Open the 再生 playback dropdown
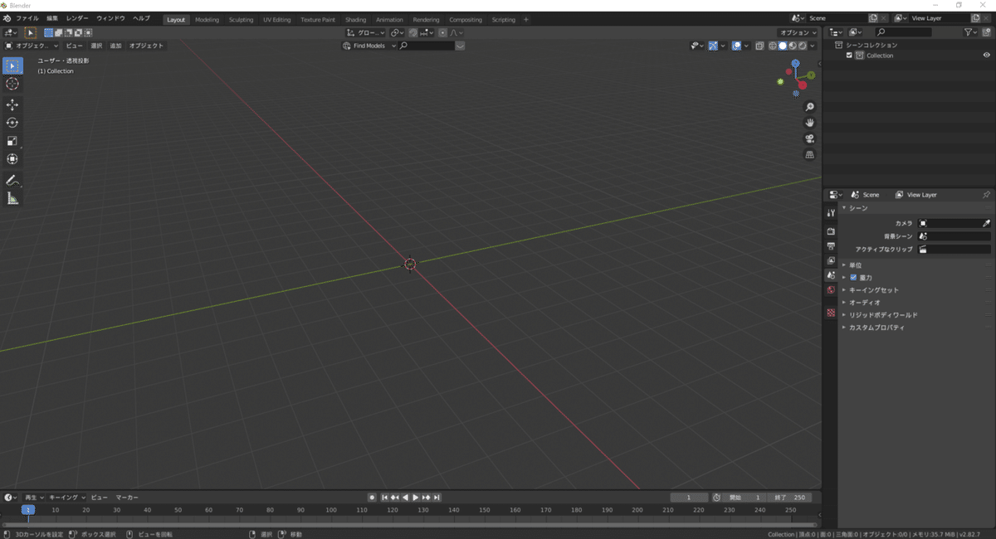The image size is (996, 539). [33, 498]
